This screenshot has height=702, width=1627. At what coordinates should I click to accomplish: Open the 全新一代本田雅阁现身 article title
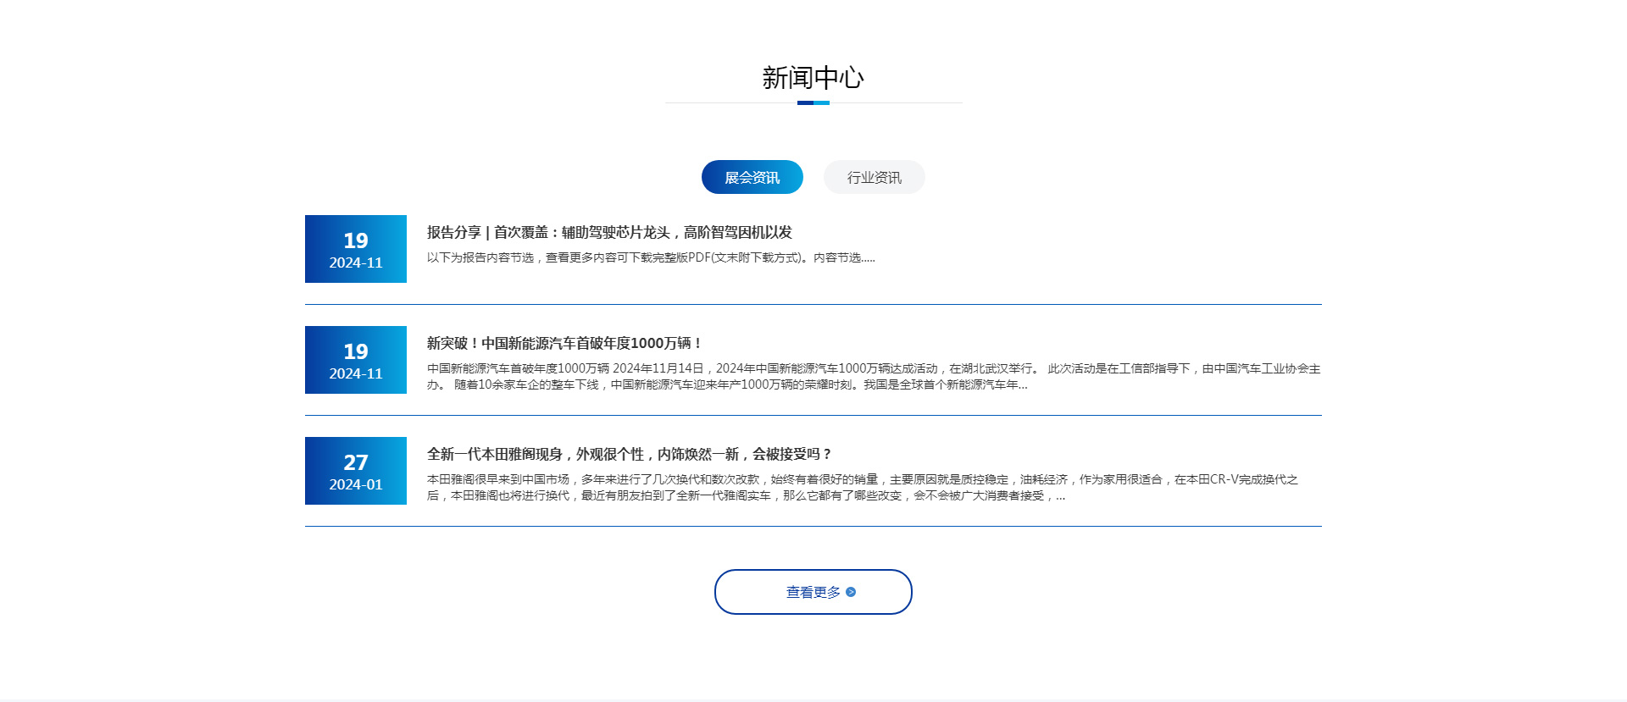(x=630, y=454)
